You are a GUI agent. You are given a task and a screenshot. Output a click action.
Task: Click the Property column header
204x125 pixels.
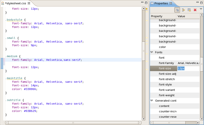[163, 16]
